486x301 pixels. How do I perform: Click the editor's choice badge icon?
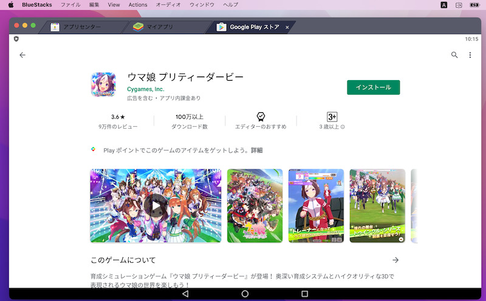click(261, 117)
